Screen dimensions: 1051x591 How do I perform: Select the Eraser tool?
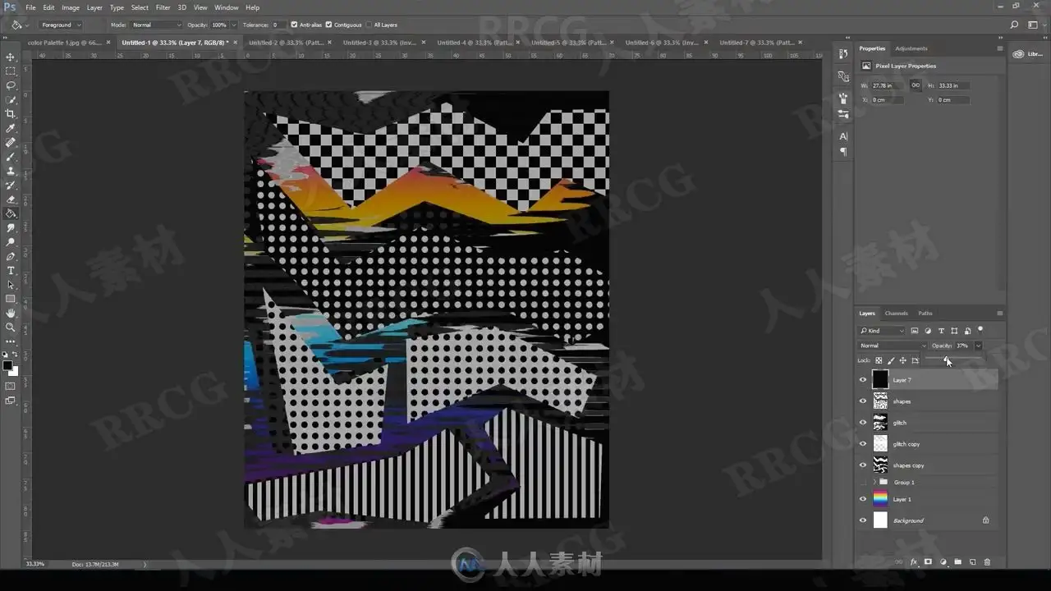tap(11, 199)
